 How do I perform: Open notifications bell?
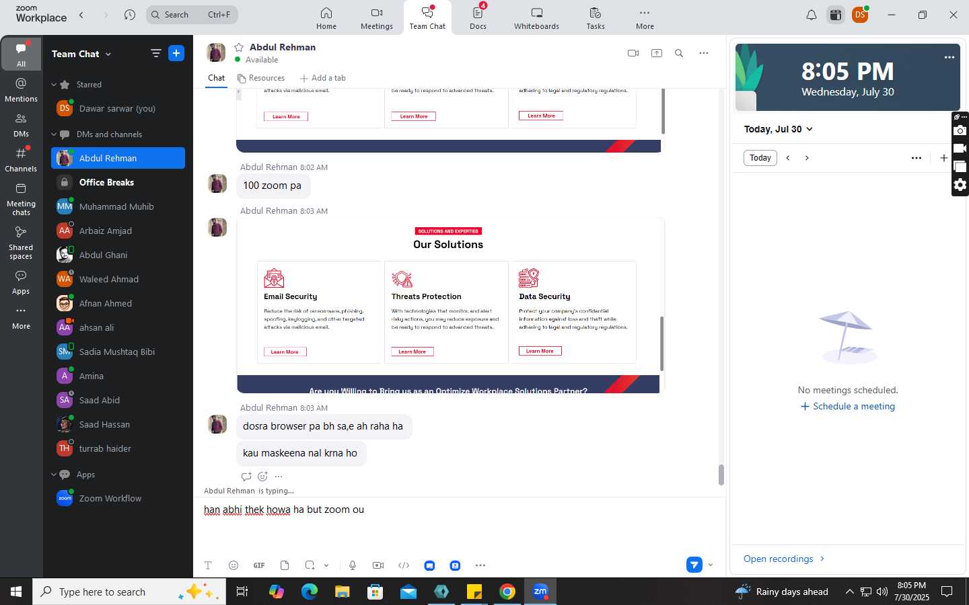(x=812, y=15)
